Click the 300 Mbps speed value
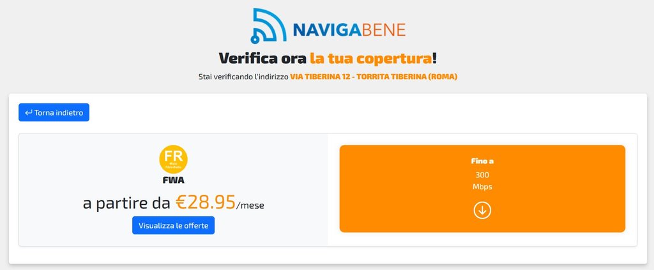This screenshot has height=270, width=654. click(x=482, y=181)
